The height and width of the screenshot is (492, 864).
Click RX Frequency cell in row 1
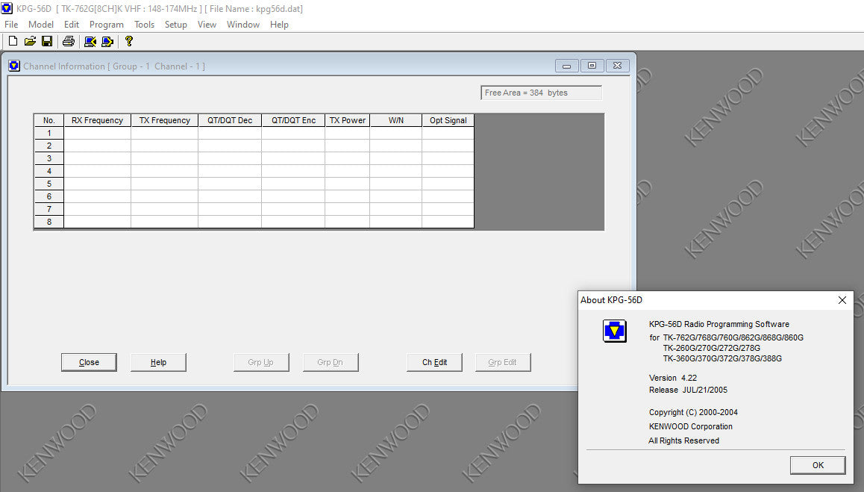point(98,133)
